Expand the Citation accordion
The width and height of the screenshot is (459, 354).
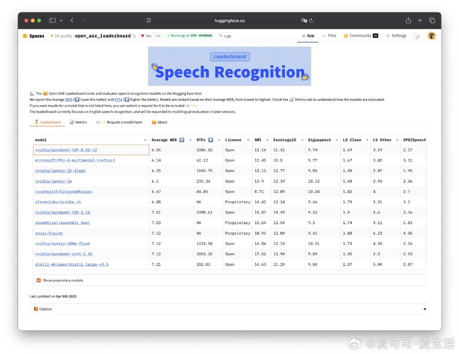pos(229,309)
